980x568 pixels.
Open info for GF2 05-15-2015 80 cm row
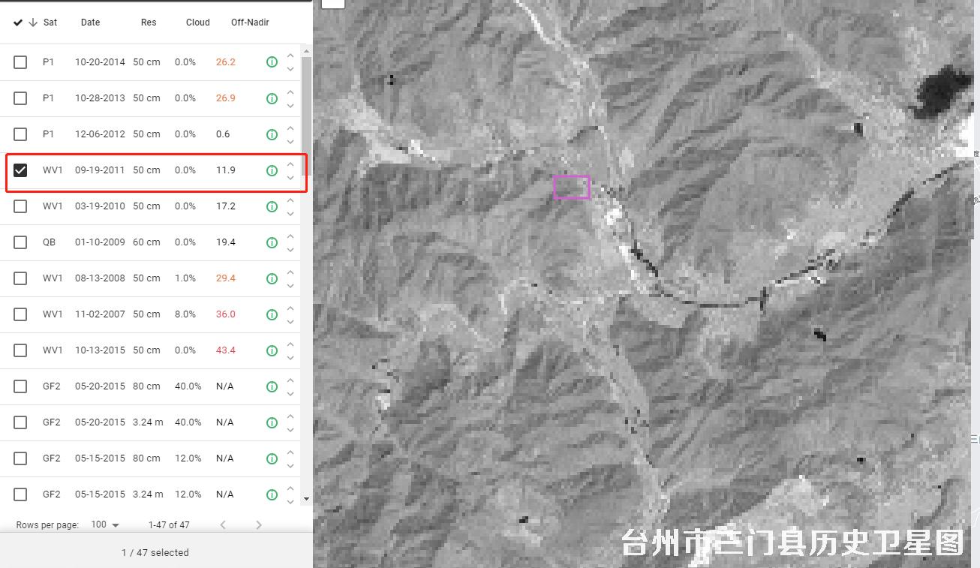point(272,458)
